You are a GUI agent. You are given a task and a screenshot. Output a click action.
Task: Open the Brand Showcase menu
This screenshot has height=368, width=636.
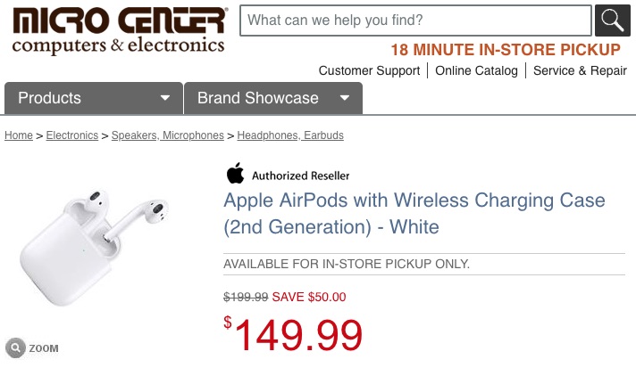coord(258,98)
